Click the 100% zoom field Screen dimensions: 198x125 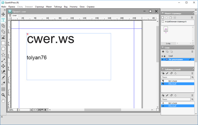click(x=12, y=110)
